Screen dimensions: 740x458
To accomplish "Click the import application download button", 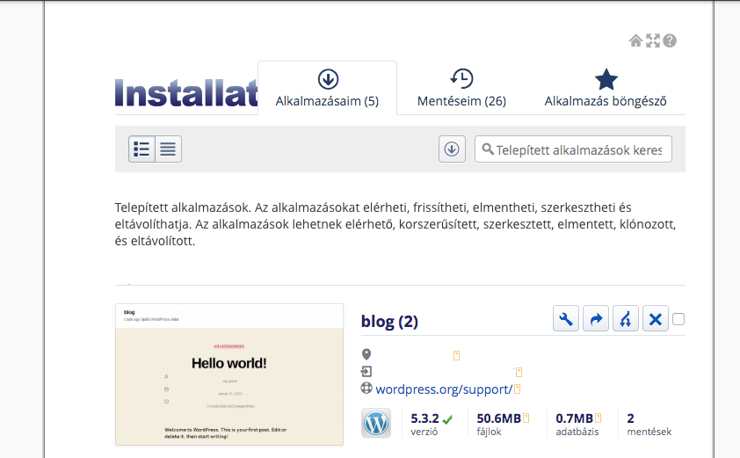I will click(452, 149).
